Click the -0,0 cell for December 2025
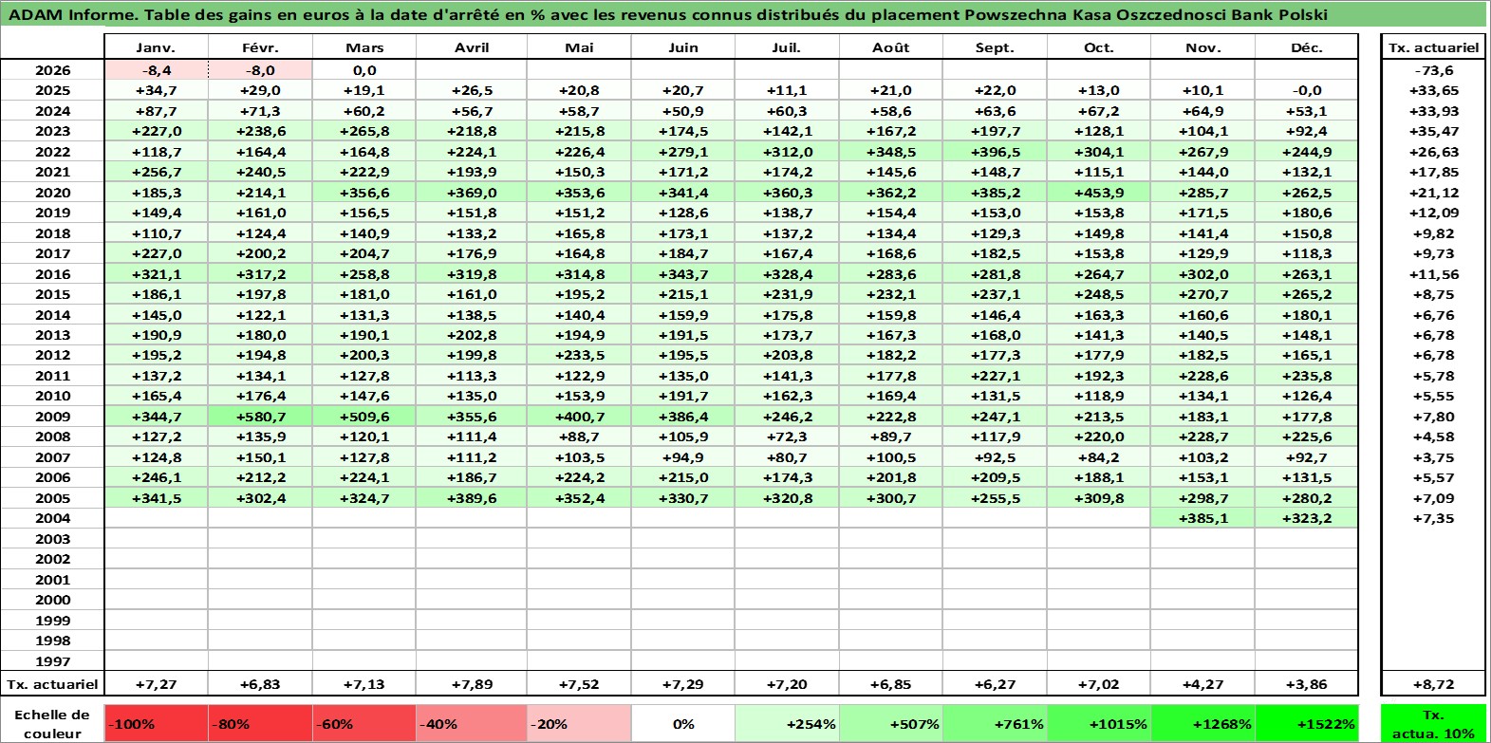This screenshot has width=1491, height=743. 1306,90
